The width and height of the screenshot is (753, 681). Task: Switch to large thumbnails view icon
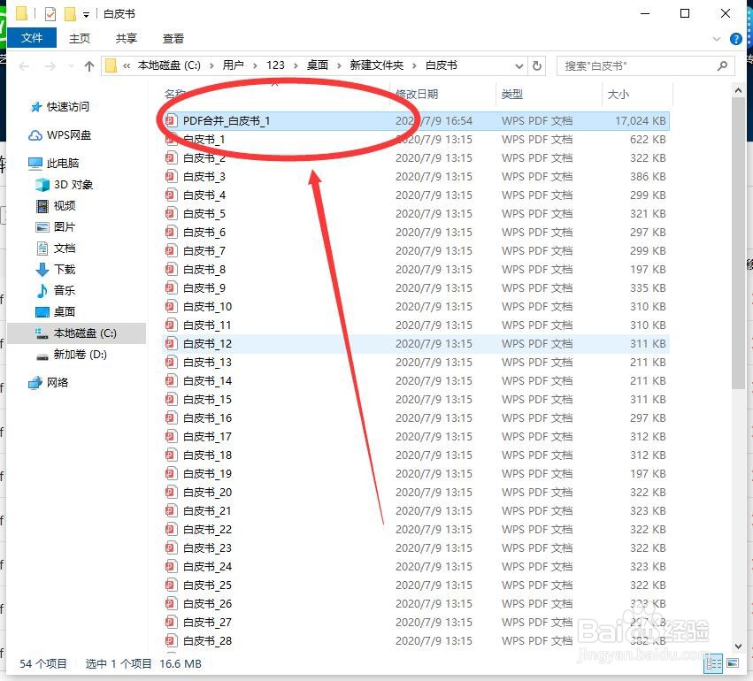(x=733, y=663)
